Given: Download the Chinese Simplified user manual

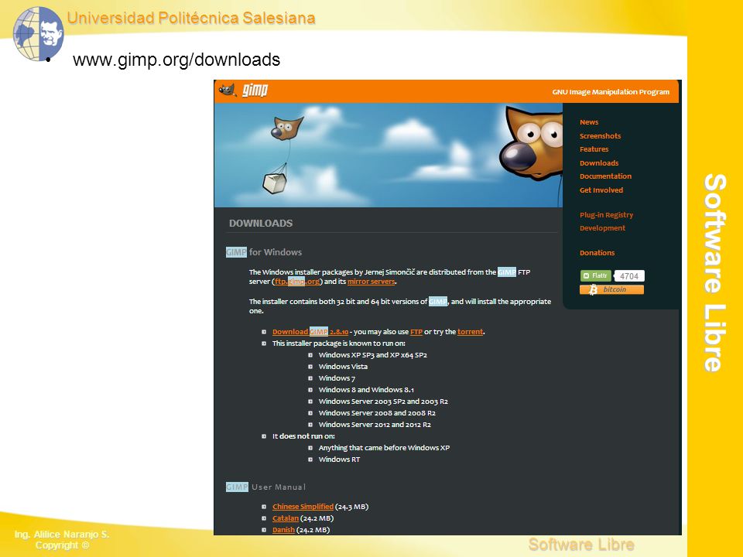Looking at the screenshot, I should (303, 507).
